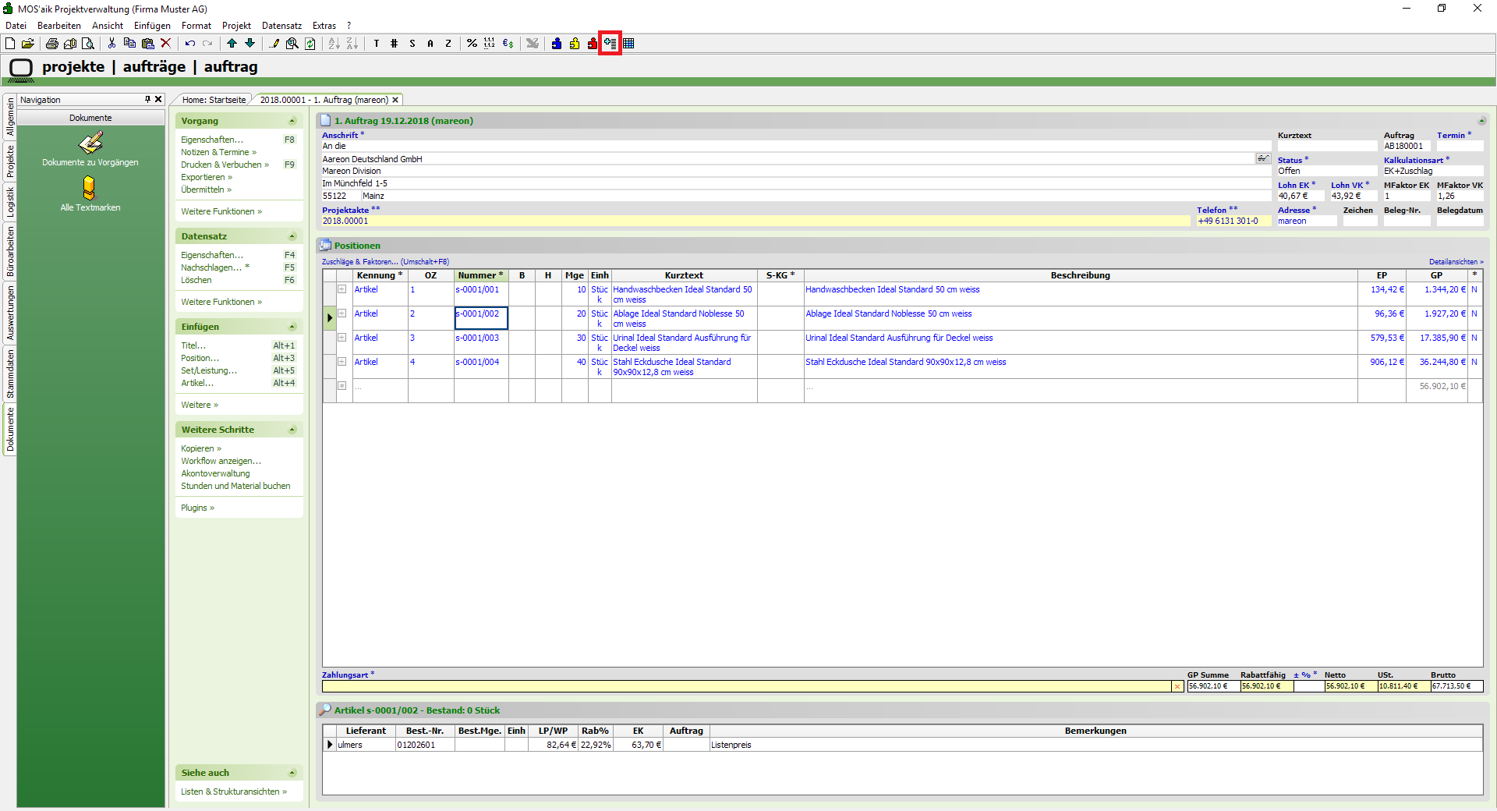Click the Zuschläge & Faktoren link
Image resolution: width=1497 pixels, height=811 pixels.
359,262
